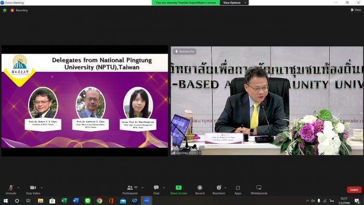Open Google Chrome from the taskbar
Viewport: 364px width, 205px height.
tap(99, 201)
